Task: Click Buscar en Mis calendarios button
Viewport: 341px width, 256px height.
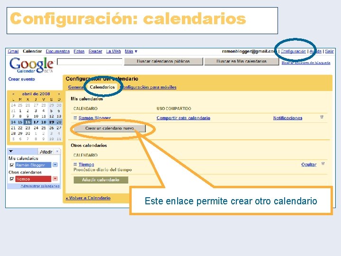Action: coord(242,61)
